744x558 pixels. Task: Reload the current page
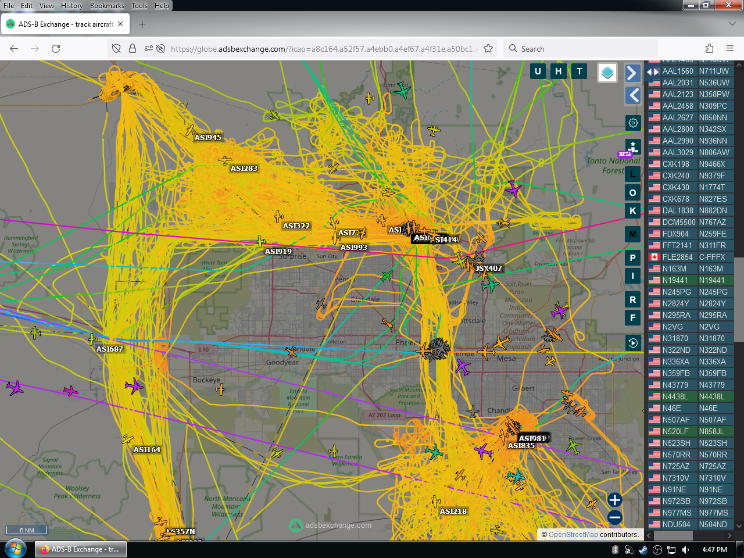point(56,49)
